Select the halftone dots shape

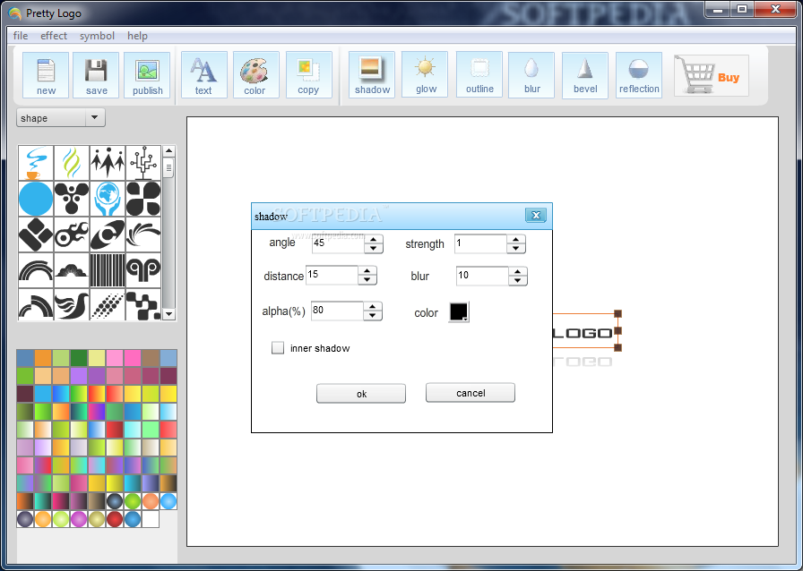[x=108, y=304]
